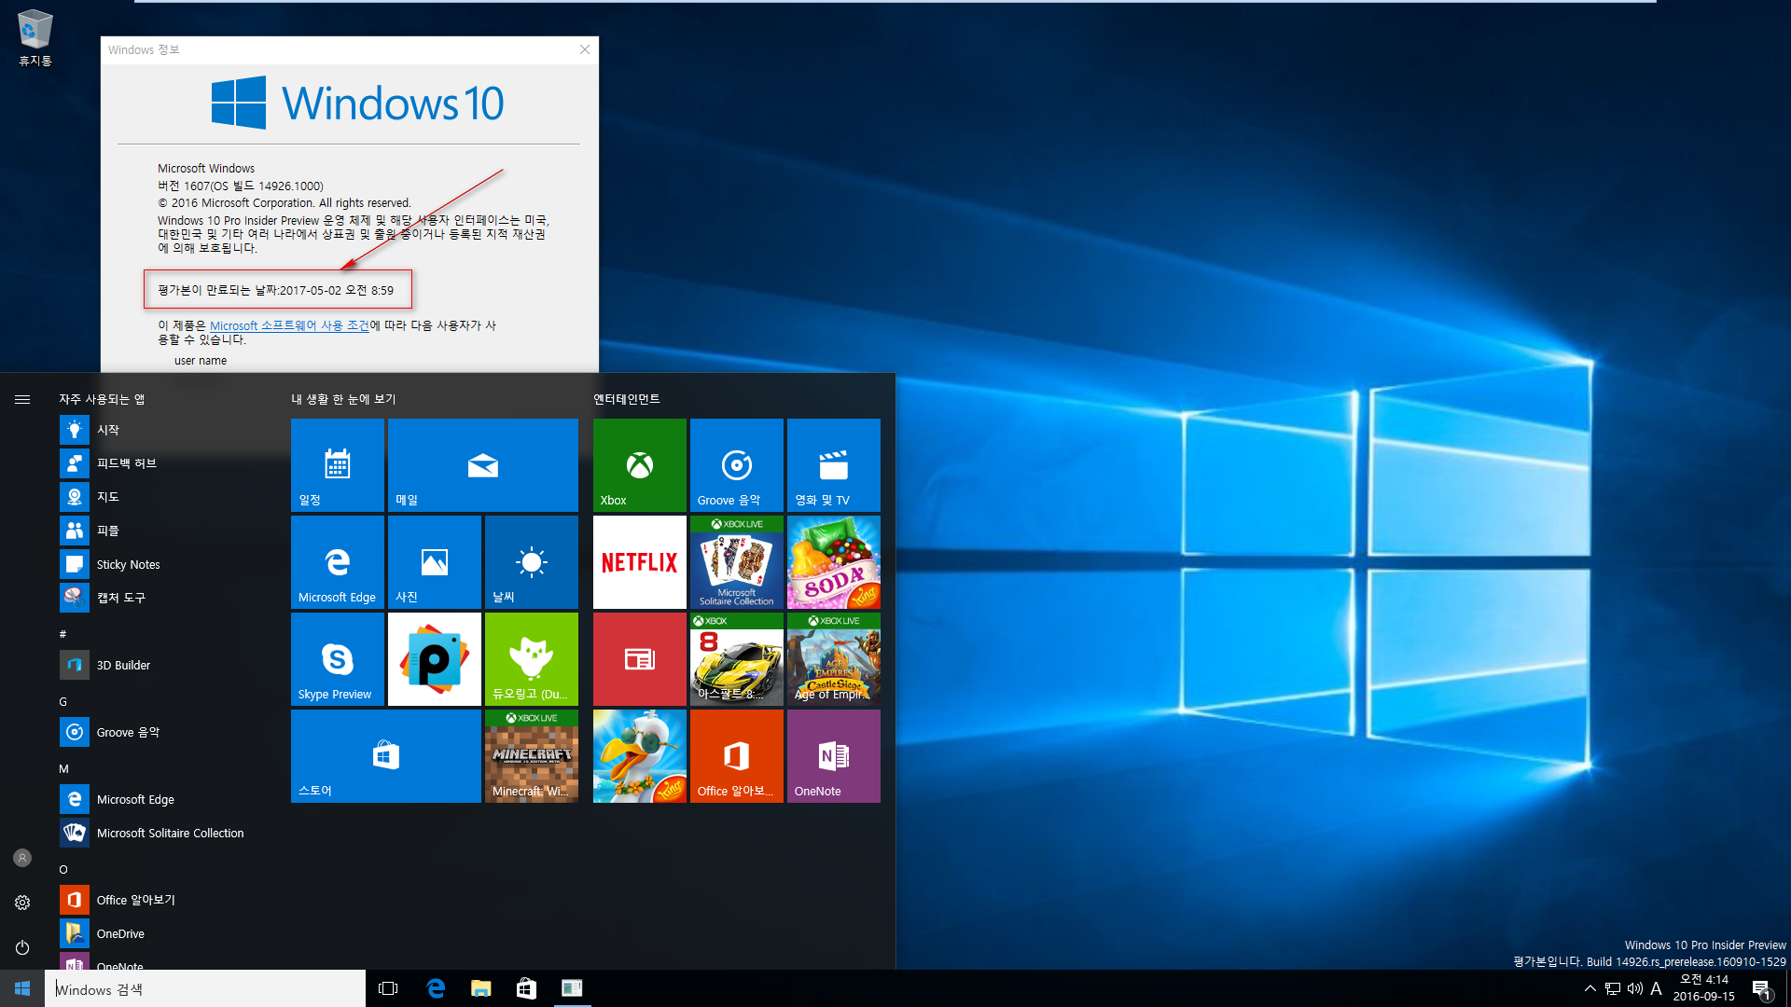Screen dimensions: 1791x1007
Task: Open 피플 (People) in app list
Action: click(168, 531)
